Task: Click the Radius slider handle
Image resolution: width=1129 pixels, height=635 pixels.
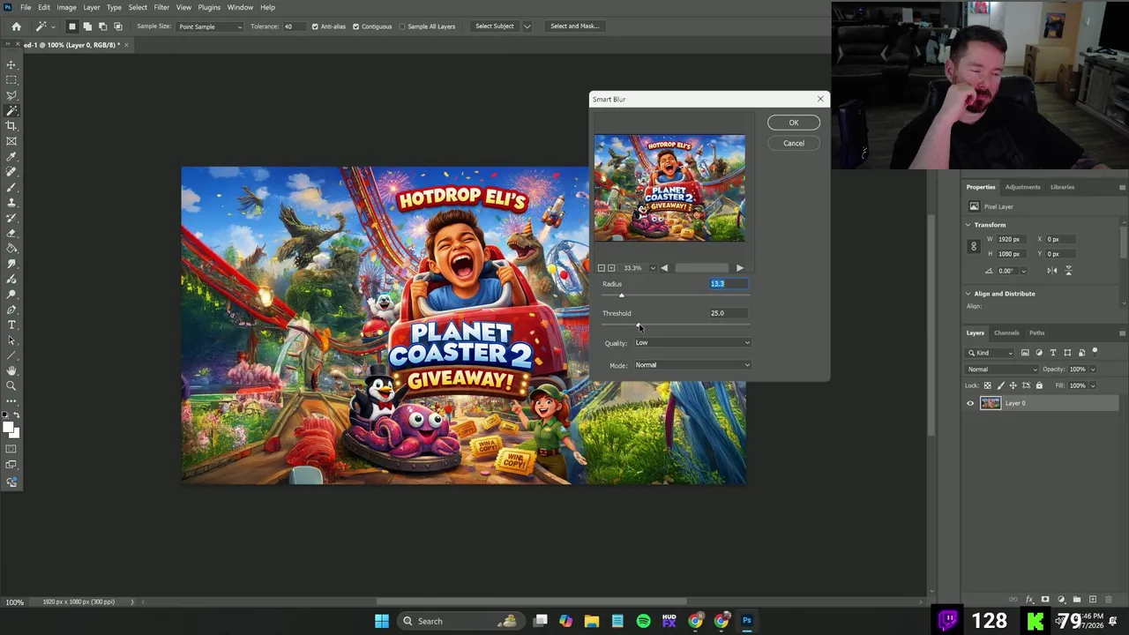Action: (621, 295)
